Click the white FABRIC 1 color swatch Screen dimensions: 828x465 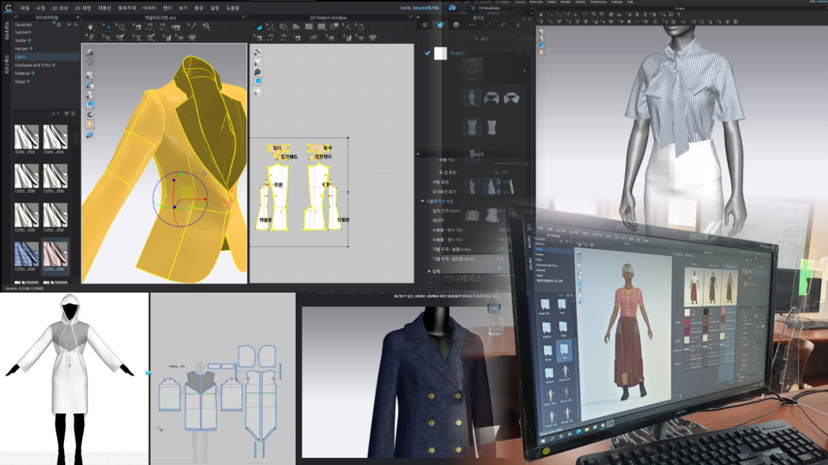441,54
